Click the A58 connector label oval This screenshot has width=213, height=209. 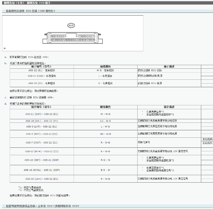click(x=71, y=25)
